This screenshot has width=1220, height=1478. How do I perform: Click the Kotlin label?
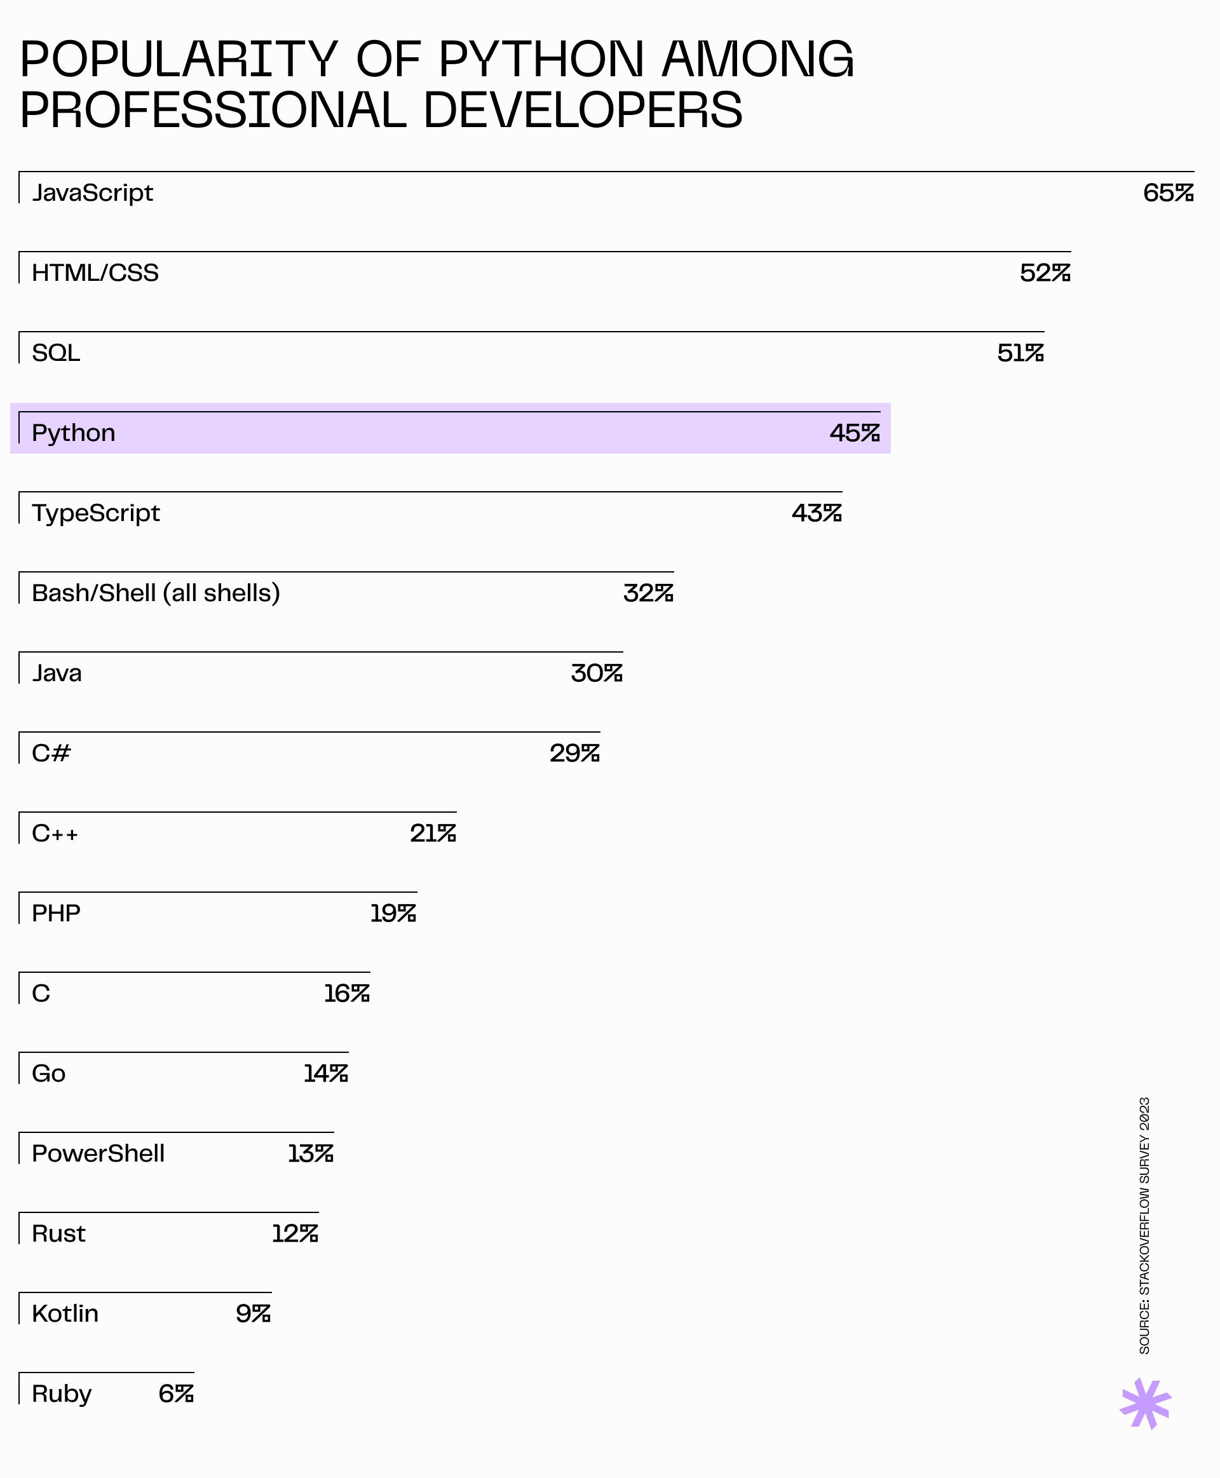tap(65, 1313)
